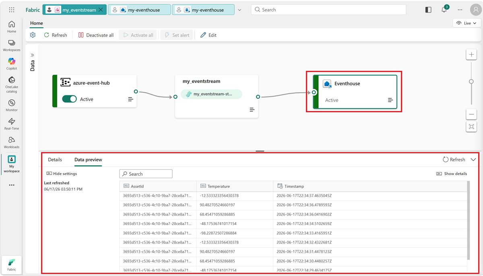The image size is (483, 276).
Task: Click the data preview vertical scrollbar
Action: 468,220
